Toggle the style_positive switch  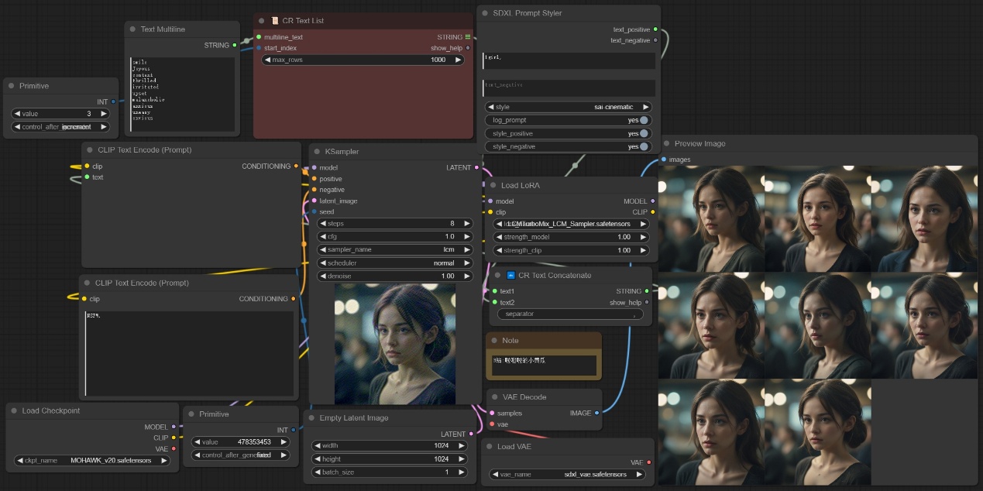pyautogui.click(x=643, y=133)
